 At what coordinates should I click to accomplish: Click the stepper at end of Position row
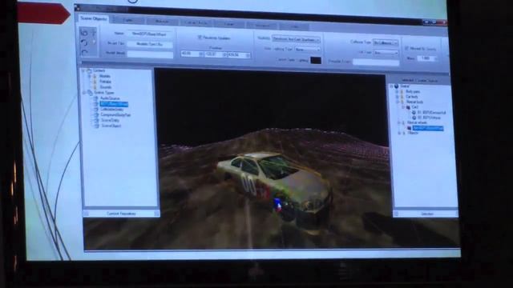click(248, 55)
